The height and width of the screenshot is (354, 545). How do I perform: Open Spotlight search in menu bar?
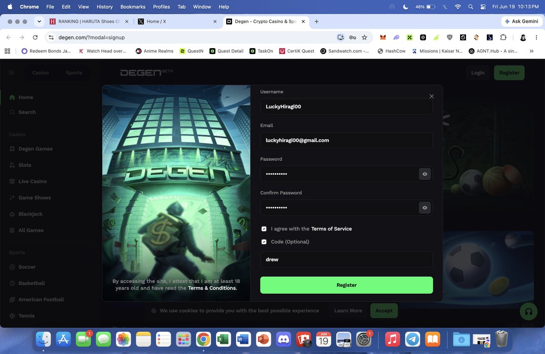tap(471, 7)
